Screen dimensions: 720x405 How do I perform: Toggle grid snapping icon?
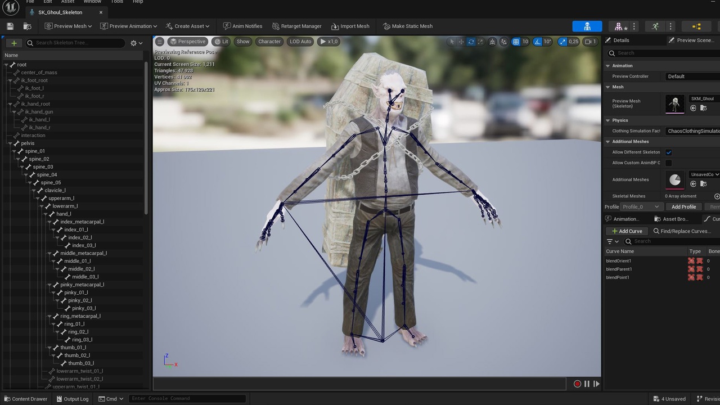click(x=516, y=42)
